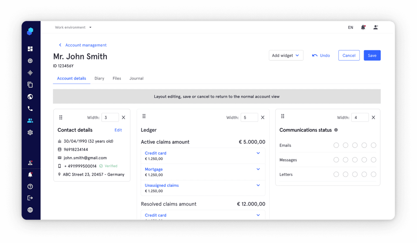Viewport: 417px width, 243px height.
Task: Switch to the Account details tab
Action: [72, 78]
